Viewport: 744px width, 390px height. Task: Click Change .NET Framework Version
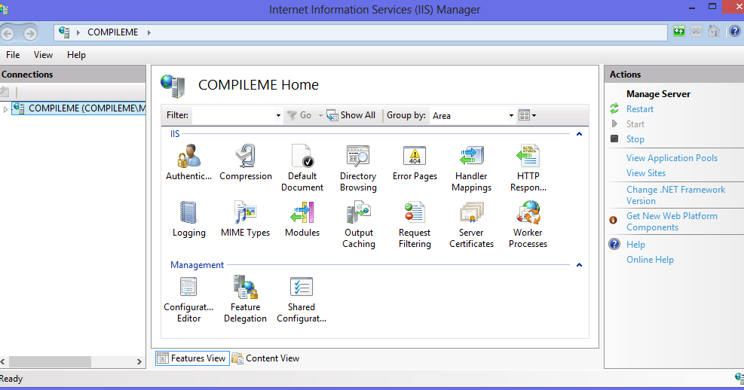click(x=675, y=195)
